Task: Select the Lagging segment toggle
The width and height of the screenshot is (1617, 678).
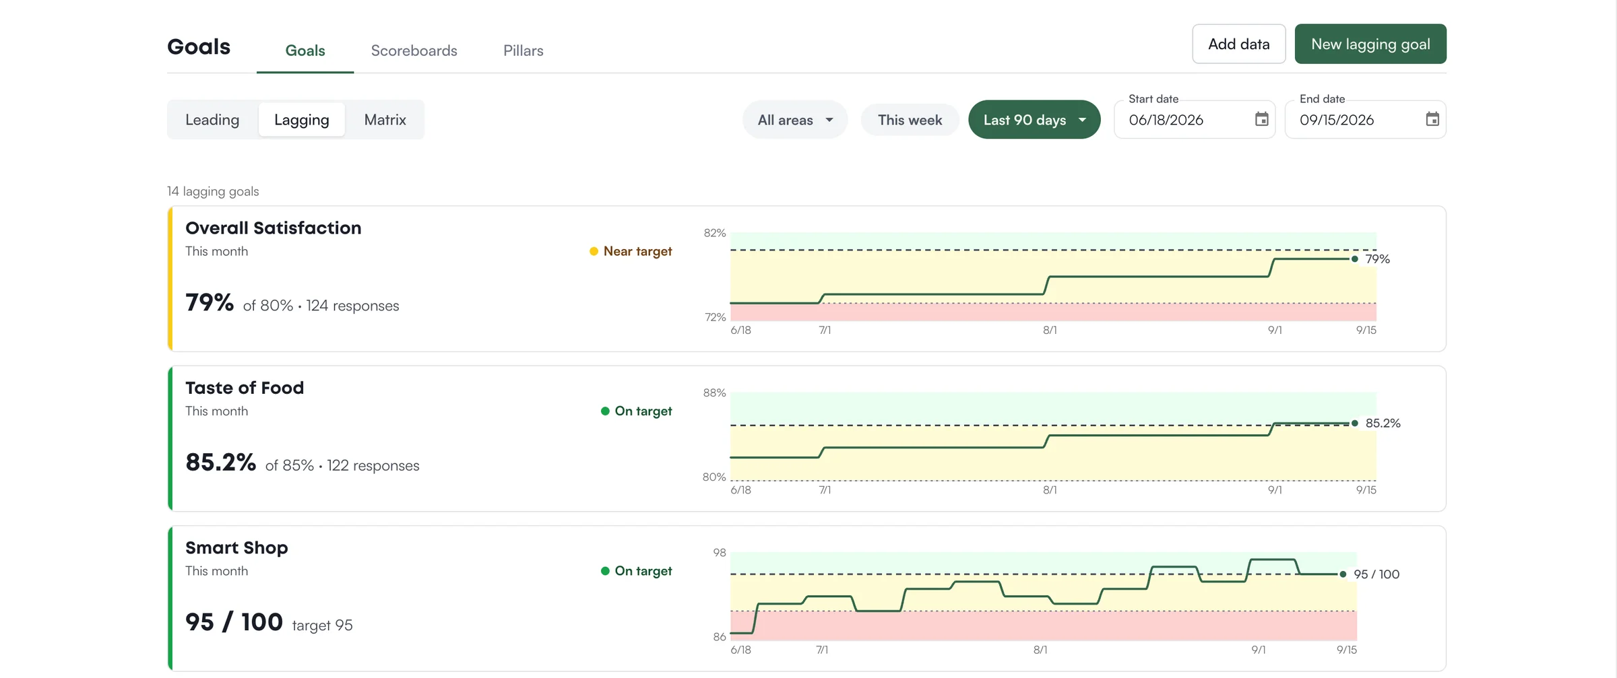Action: (301, 120)
